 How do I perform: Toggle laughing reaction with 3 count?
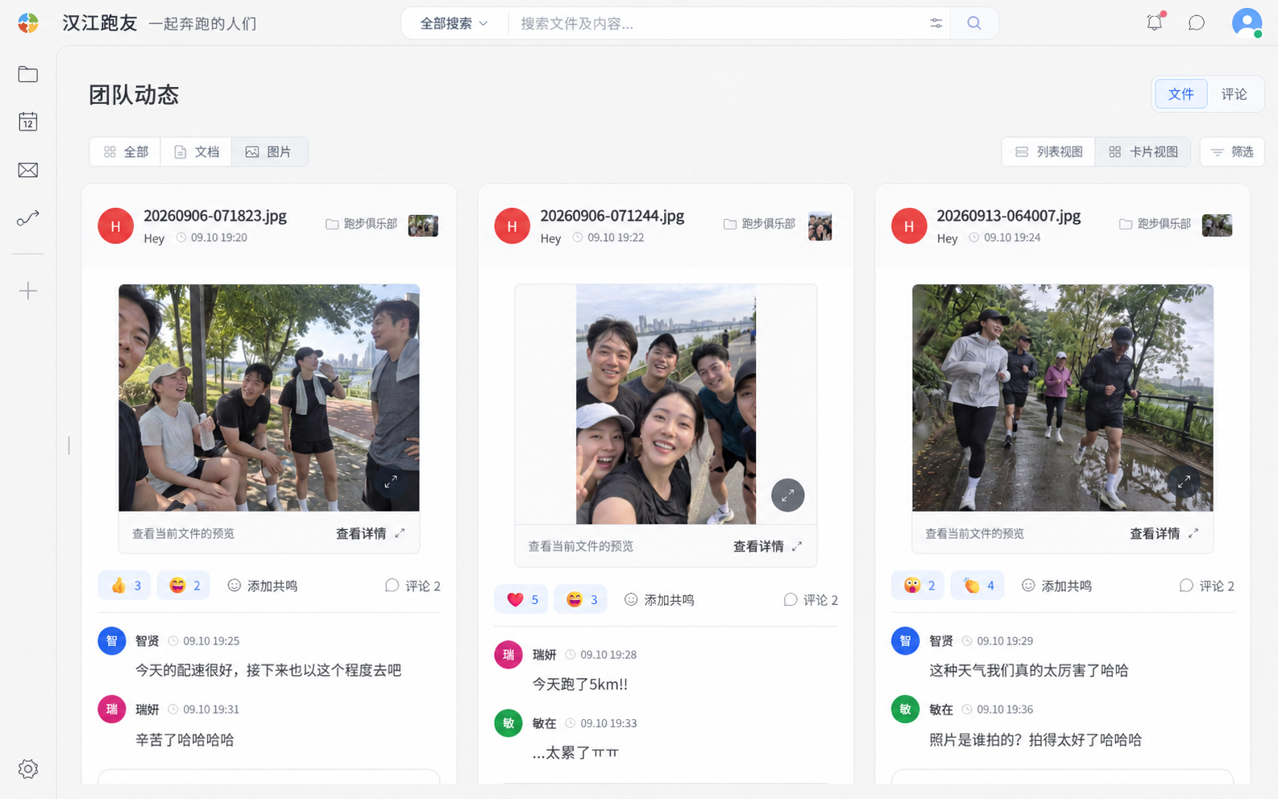pyautogui.click(x=580, y=599)
